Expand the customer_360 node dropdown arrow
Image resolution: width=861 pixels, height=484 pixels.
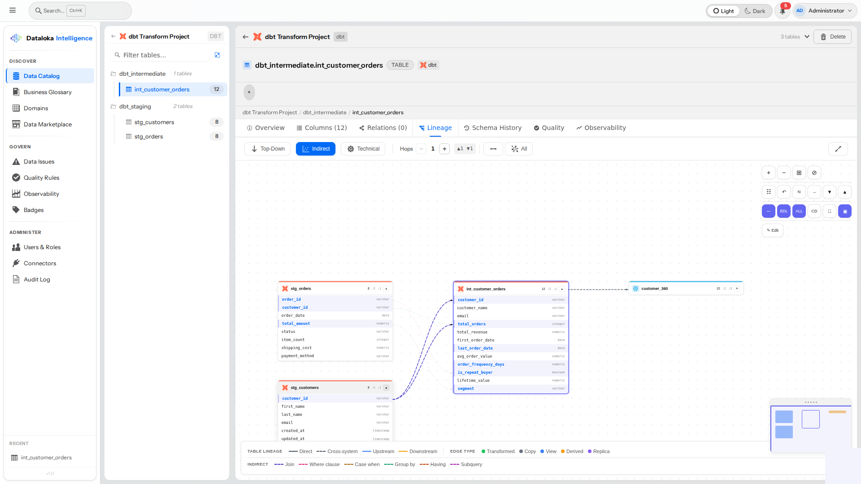point(737,289)
